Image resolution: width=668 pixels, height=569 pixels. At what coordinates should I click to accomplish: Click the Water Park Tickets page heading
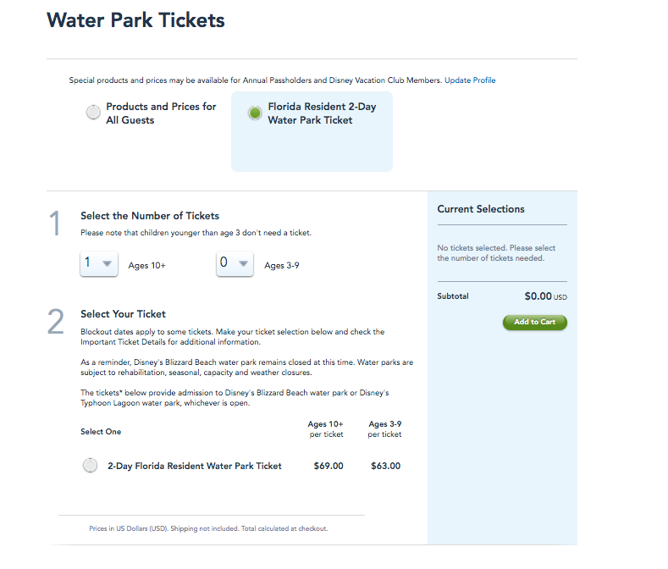click(135, 20)
